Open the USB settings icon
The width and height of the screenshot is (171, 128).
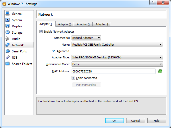click(x=7, y=58)
